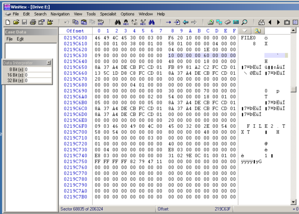The image size is (299, 214).
Task: Click hex byte F6 in row 0219C600
Action: pyautogui.click(x=171, y=38)
